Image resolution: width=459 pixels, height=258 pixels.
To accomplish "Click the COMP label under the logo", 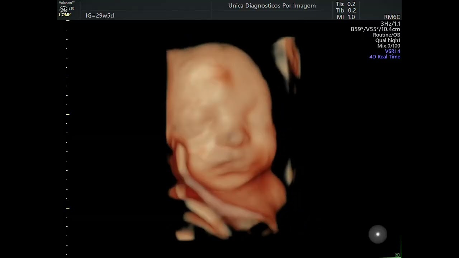I will [x=65, y=15].
